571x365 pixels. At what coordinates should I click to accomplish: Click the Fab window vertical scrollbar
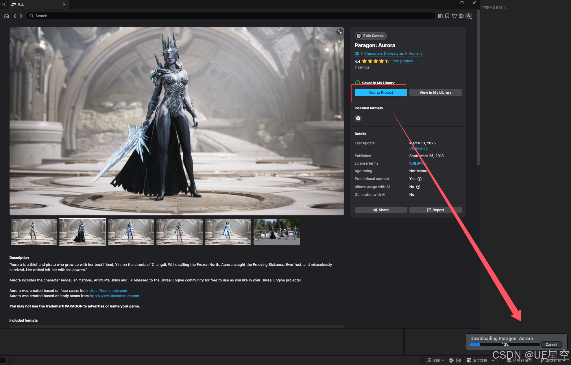click(x=478, y=88)
